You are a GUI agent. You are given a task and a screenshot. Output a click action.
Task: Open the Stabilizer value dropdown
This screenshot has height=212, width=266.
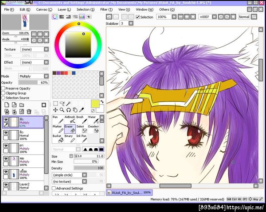point(131,23)
